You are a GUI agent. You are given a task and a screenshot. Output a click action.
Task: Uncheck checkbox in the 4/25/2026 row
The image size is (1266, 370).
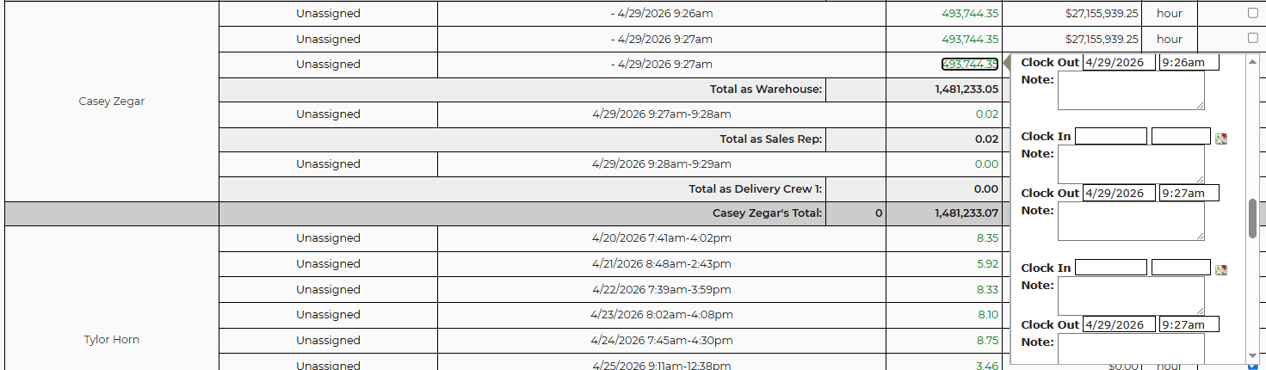[1252, 366]
